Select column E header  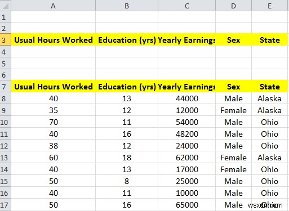pyautogui.click(x=270, y=6)
